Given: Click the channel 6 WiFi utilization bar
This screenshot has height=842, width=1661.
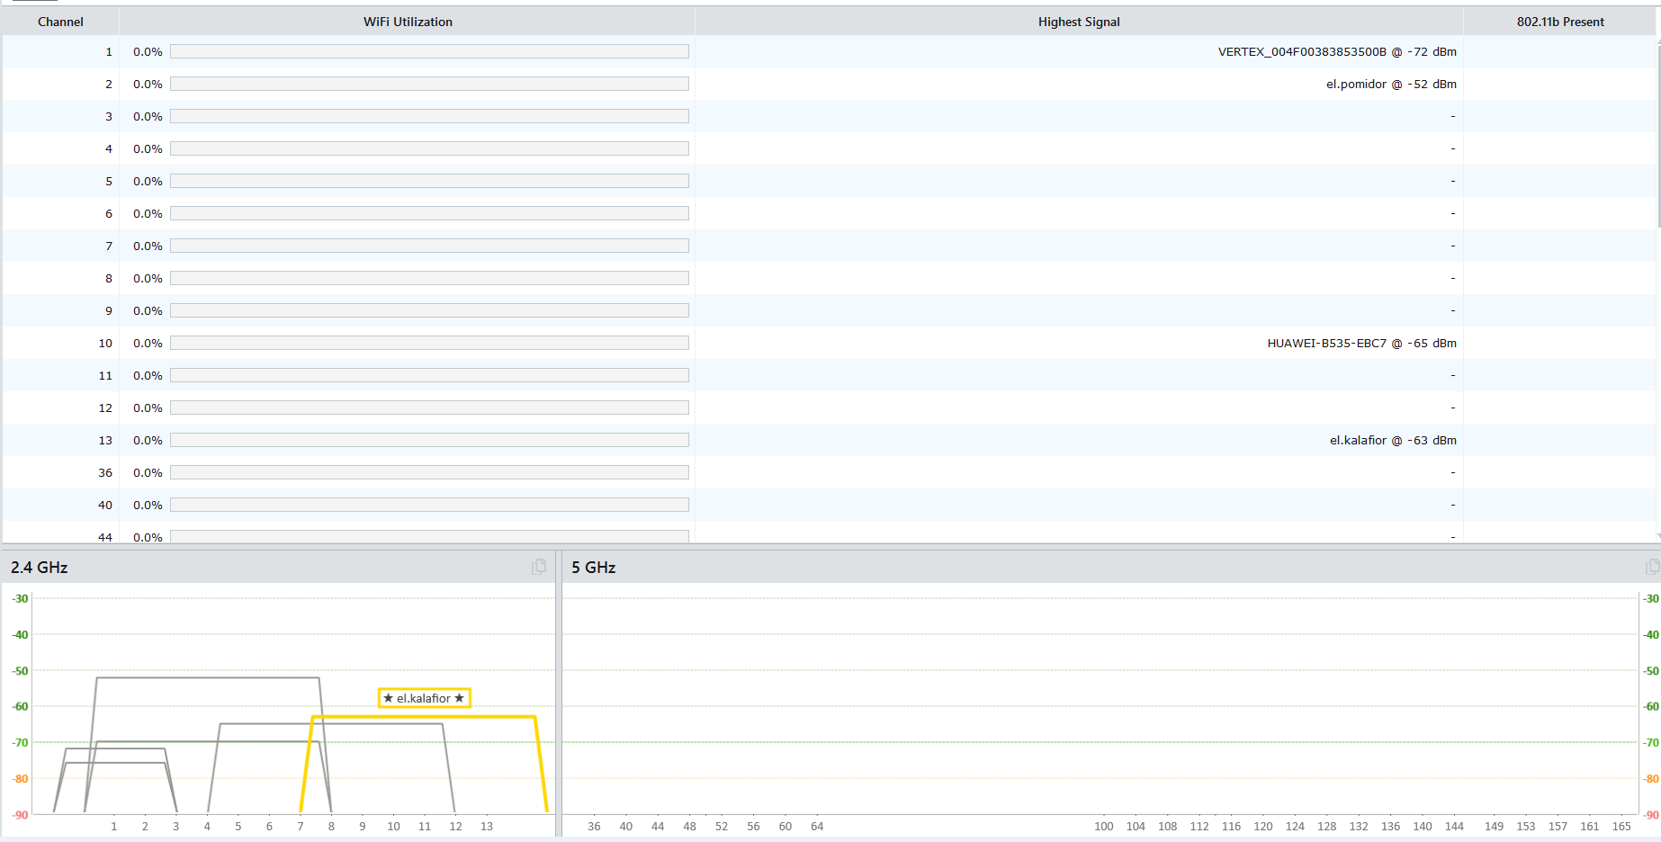Looking at the screenshot, I should click(429, 213).
